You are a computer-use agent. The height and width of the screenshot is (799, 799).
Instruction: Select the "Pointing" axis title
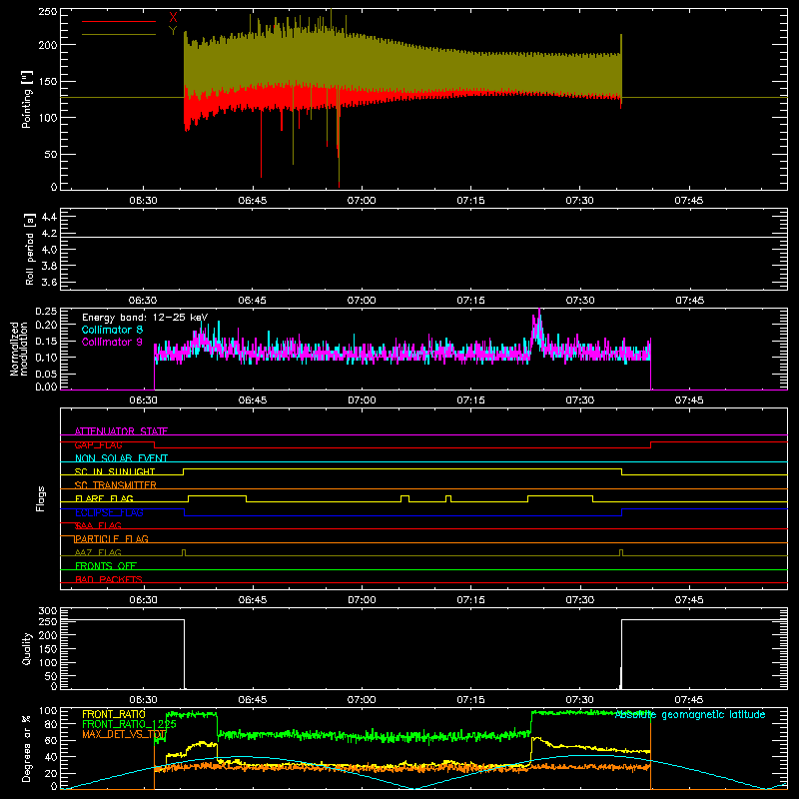coord(27,99)
